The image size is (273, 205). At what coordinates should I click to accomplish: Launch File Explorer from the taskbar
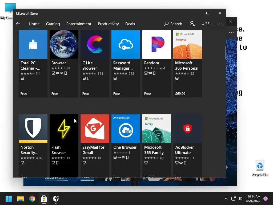[20, 199]
